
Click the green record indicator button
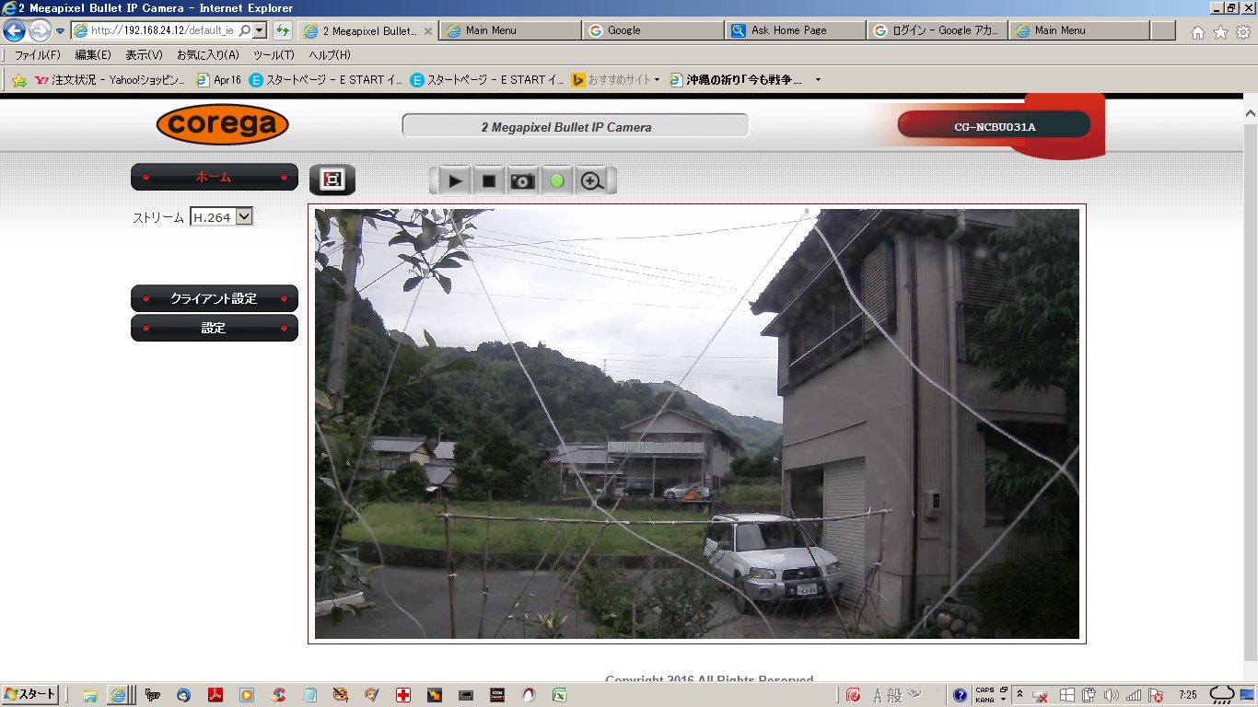pos(556,181)
